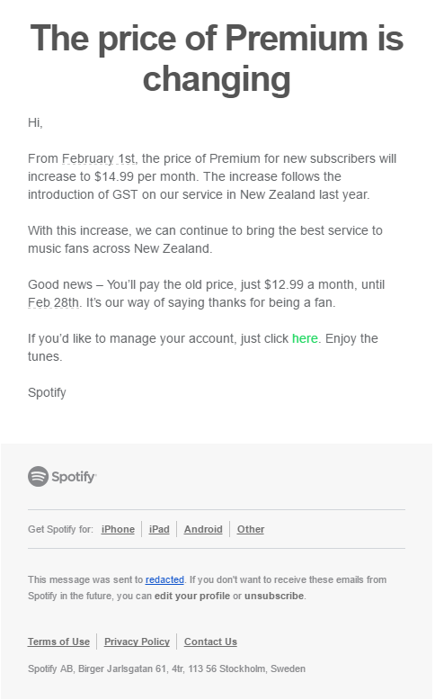Click the Stockholm, Sweden address line

166,669
